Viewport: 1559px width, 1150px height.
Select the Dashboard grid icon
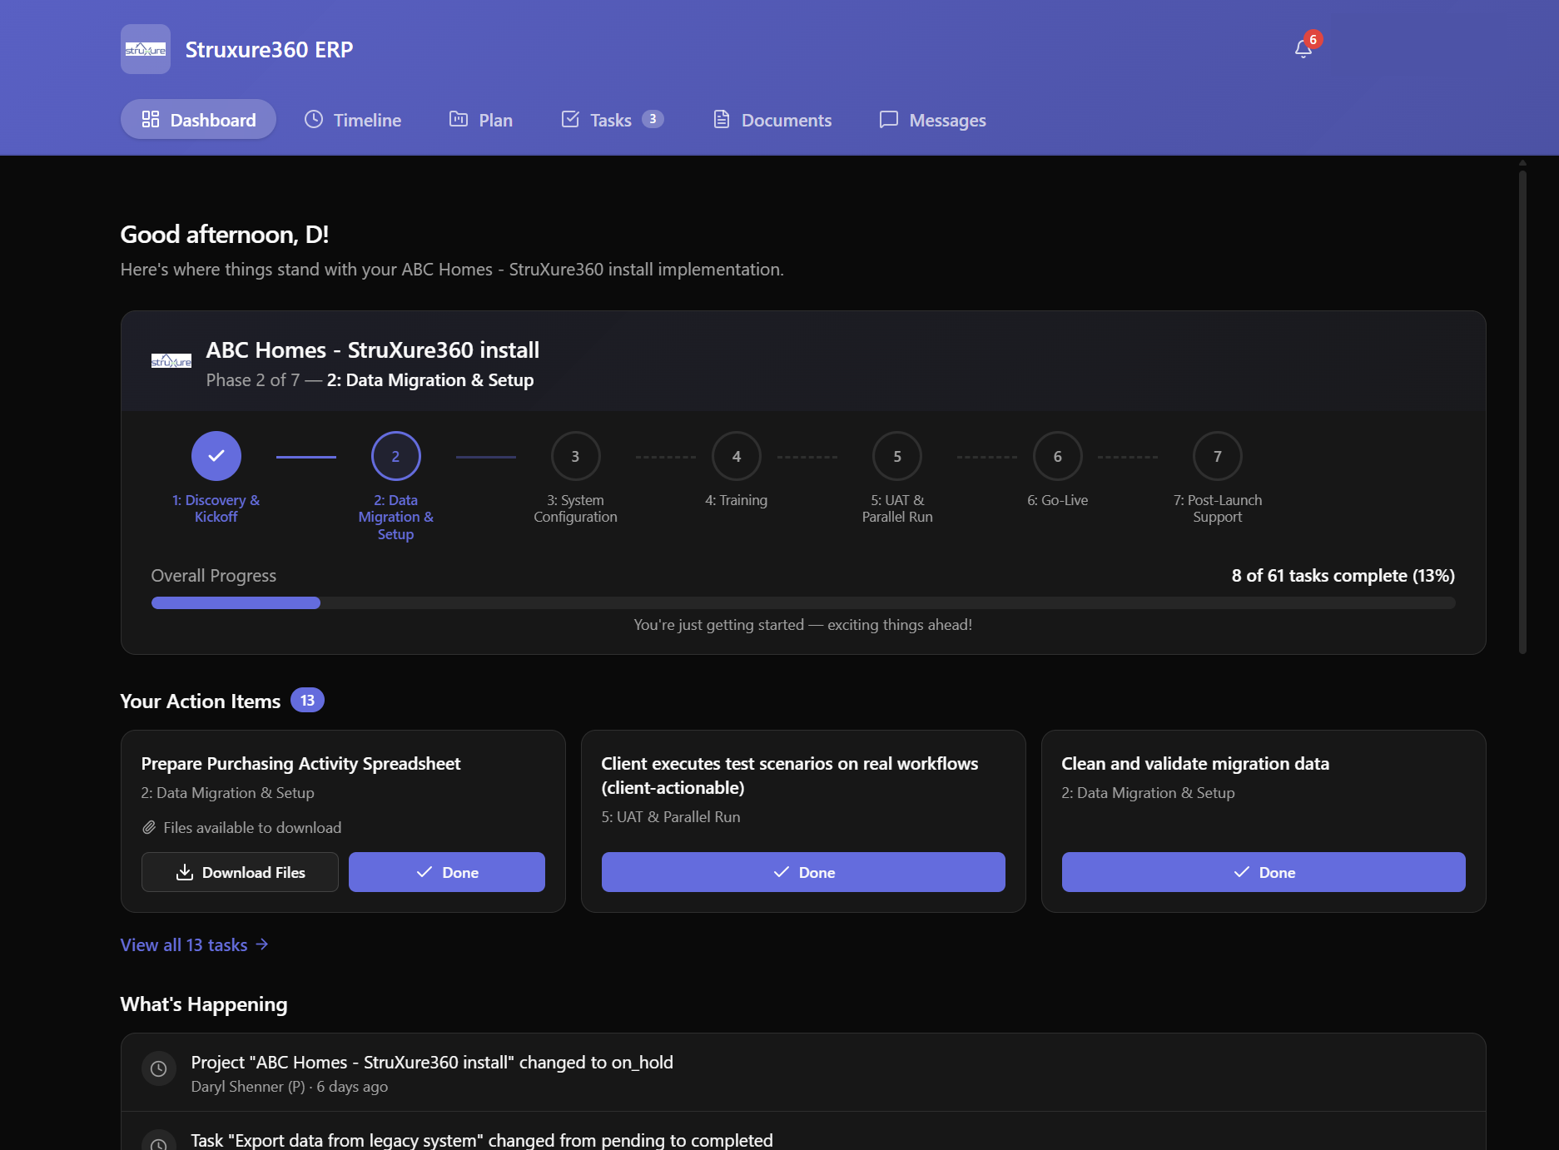pos(151,119)
